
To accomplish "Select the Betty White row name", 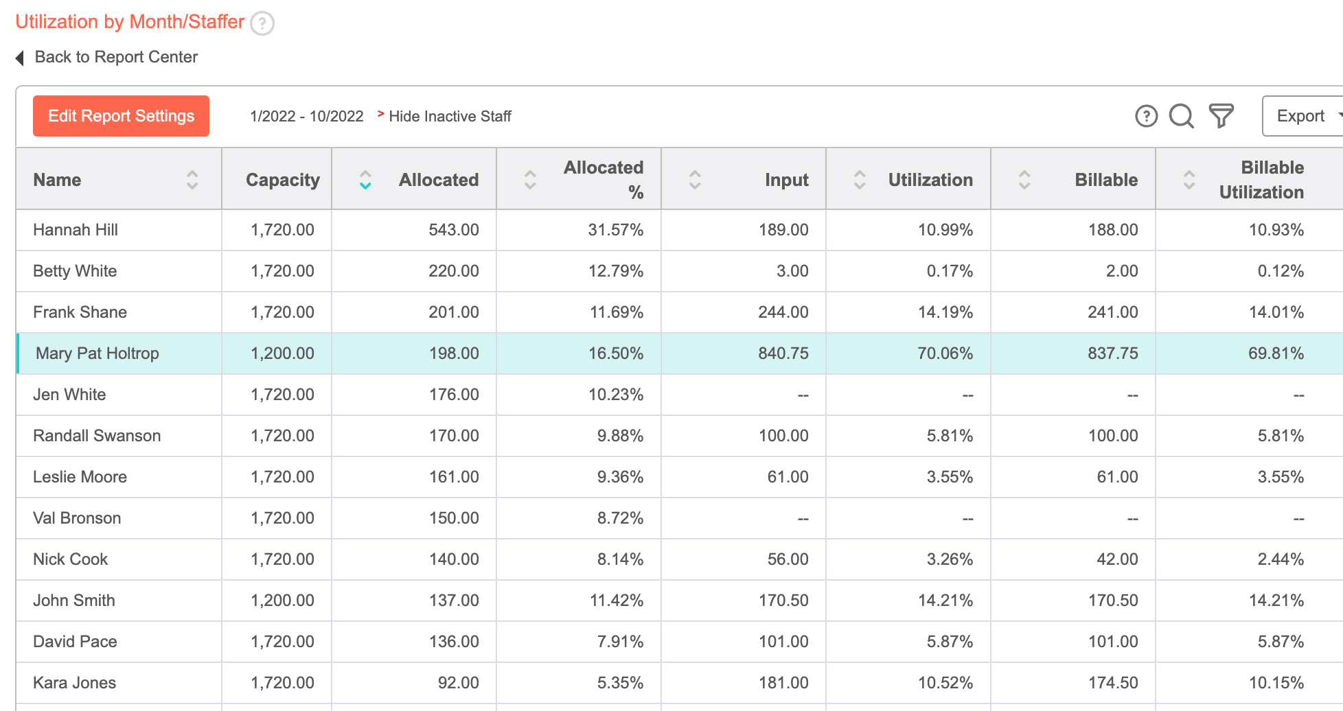I will 75,271.
